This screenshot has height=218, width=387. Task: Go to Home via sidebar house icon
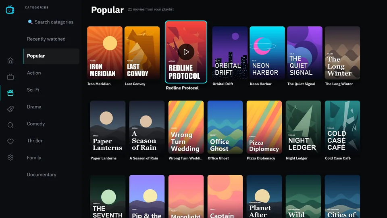coord(10,61)
